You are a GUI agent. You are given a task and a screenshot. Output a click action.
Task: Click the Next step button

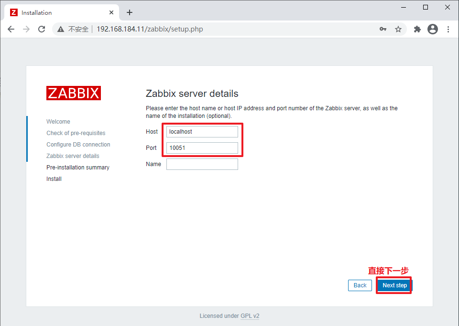coord(394,285)
